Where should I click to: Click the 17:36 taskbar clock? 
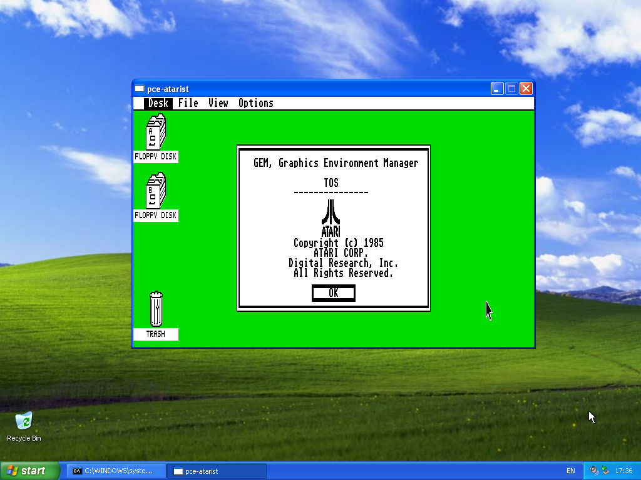pos(623,471)
